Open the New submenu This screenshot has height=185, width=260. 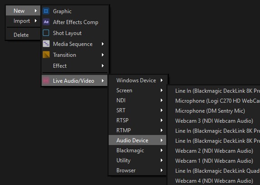point(23,10)
